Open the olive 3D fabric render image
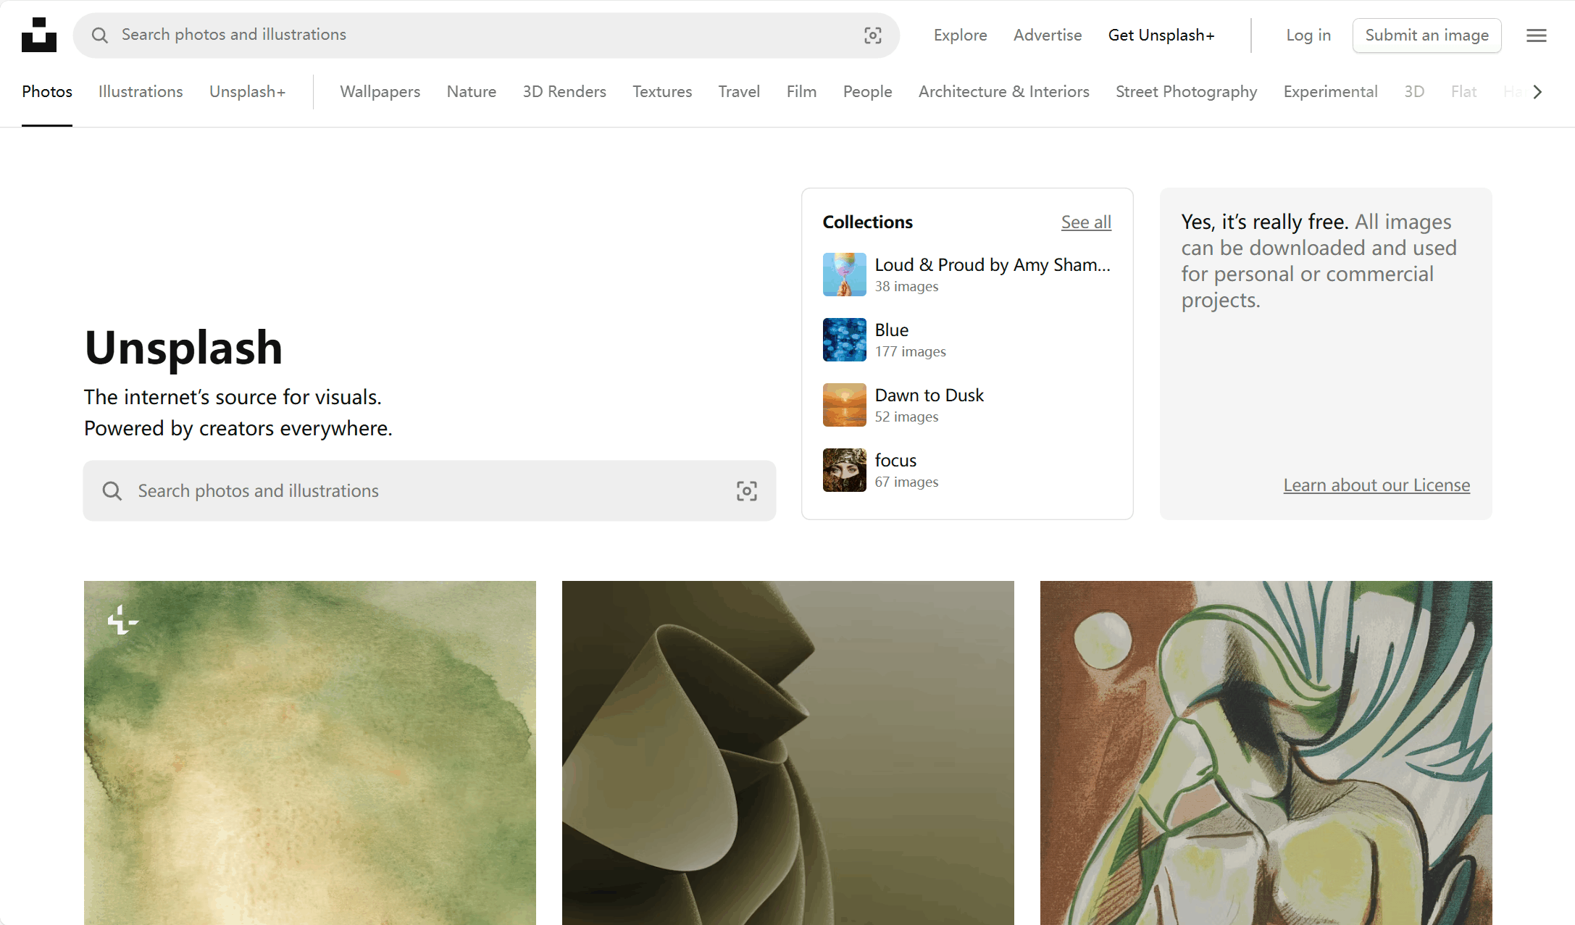The image size is (1575, 925). pos(787,753)
